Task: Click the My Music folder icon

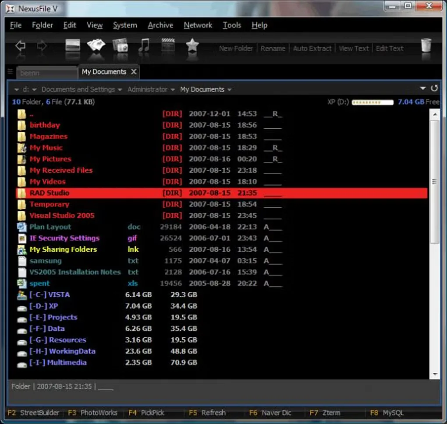Action: pyautogui.click(x=21, y=148)
